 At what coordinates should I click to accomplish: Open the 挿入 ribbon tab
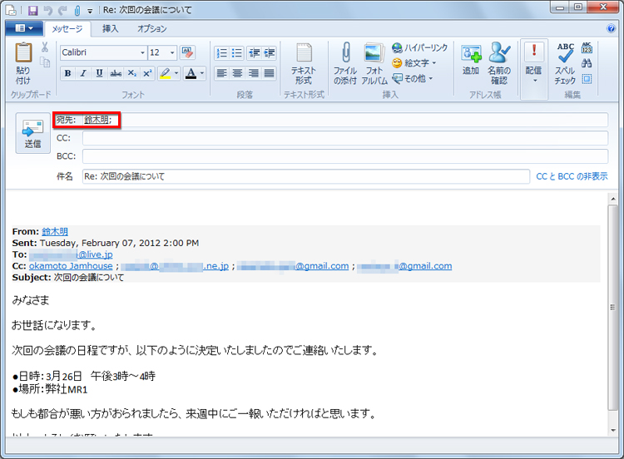click(x=110, y=28)
